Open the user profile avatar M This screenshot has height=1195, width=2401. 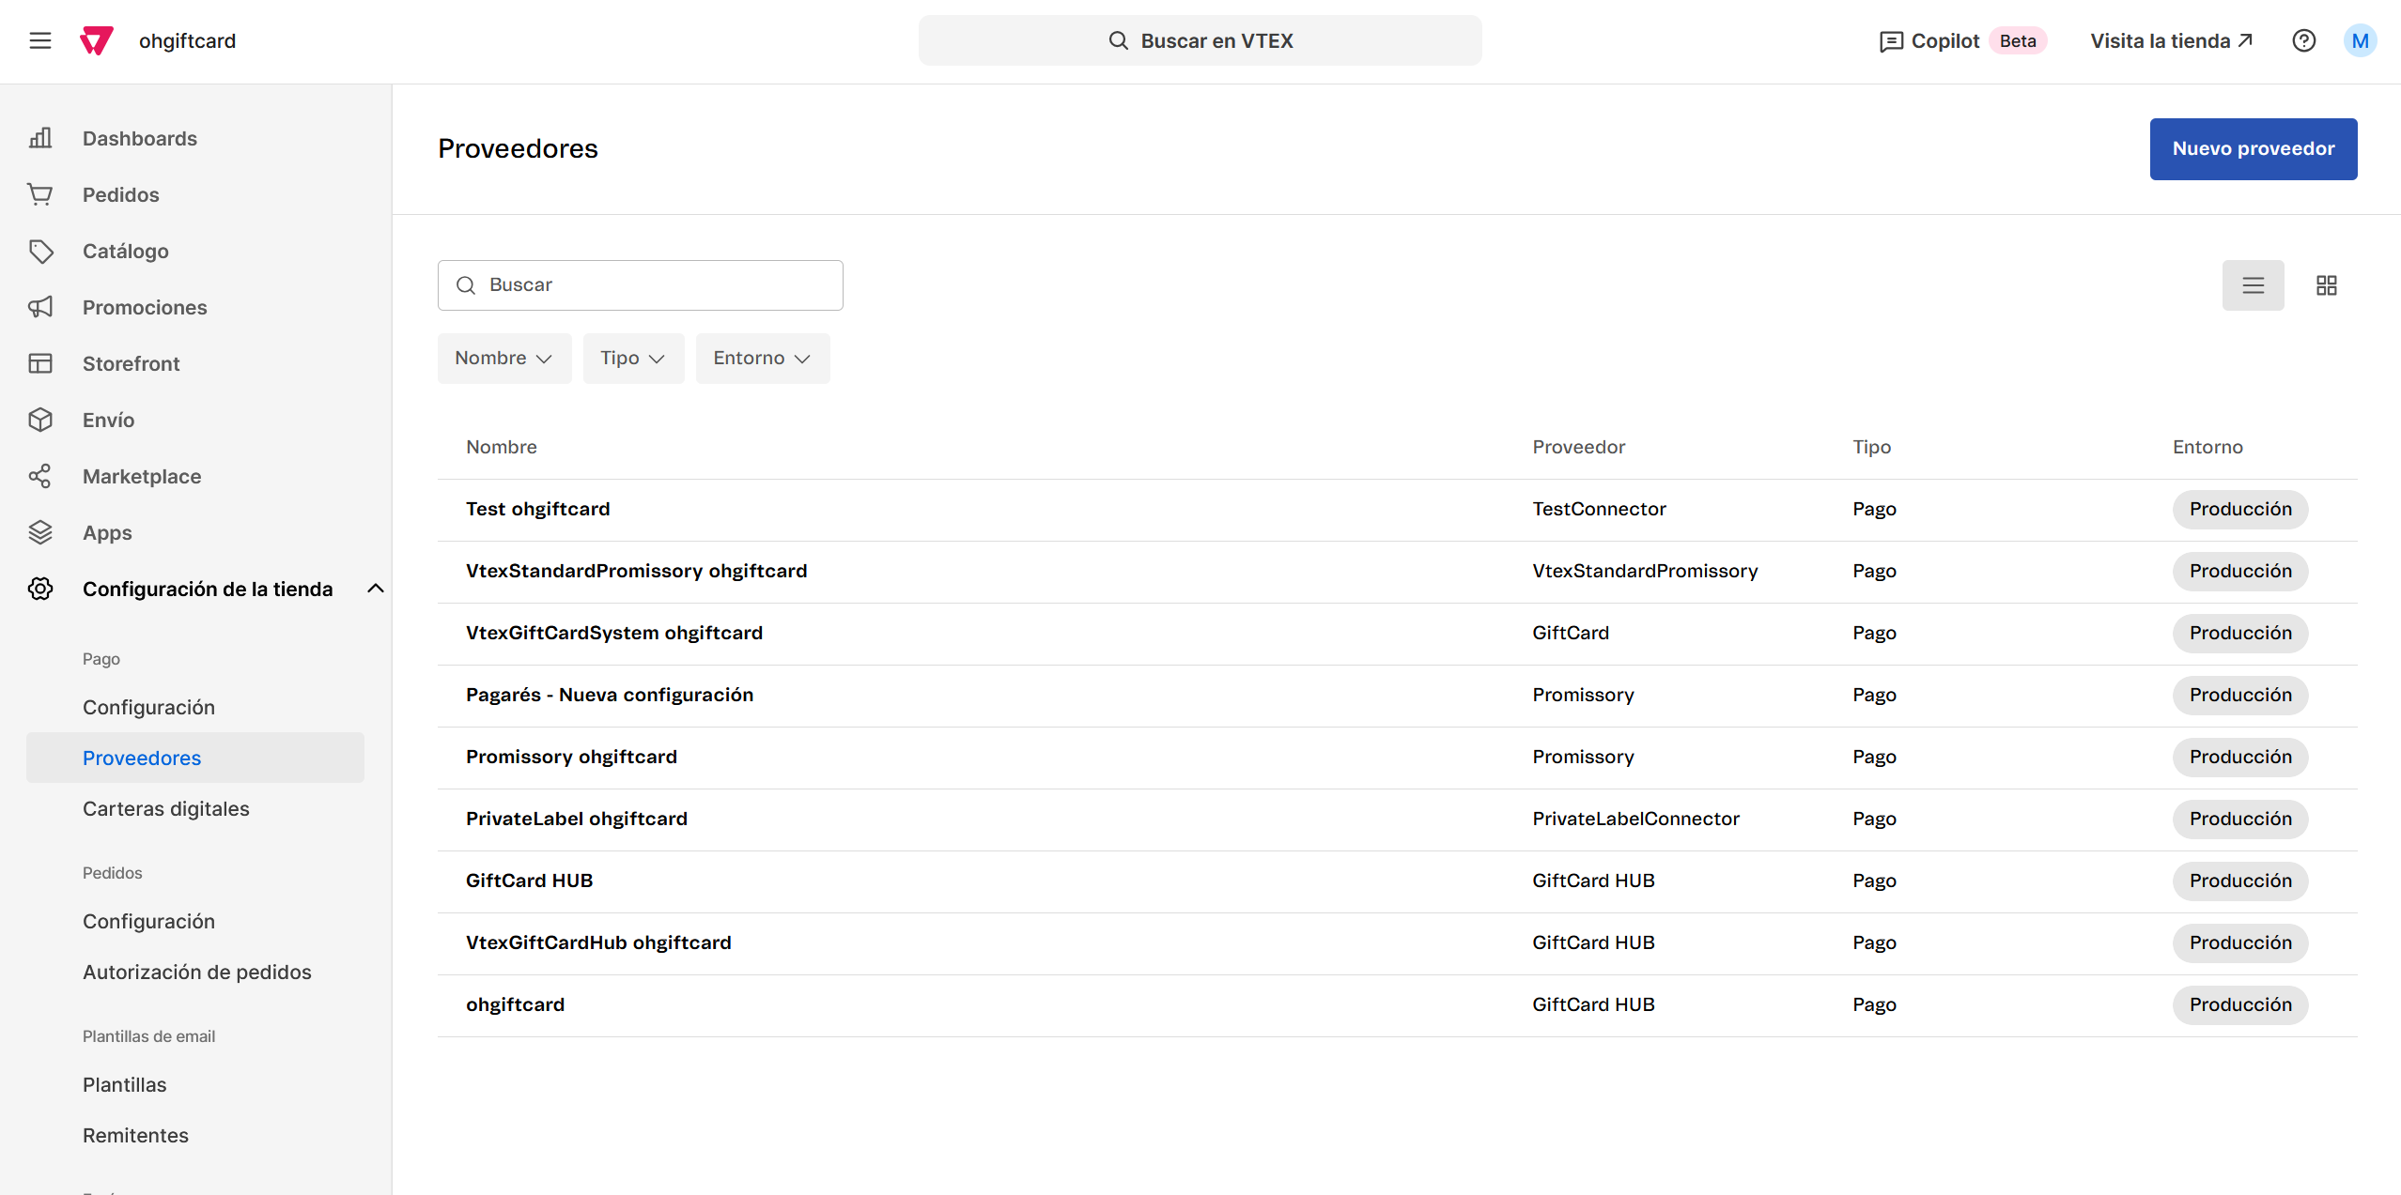2360,40
